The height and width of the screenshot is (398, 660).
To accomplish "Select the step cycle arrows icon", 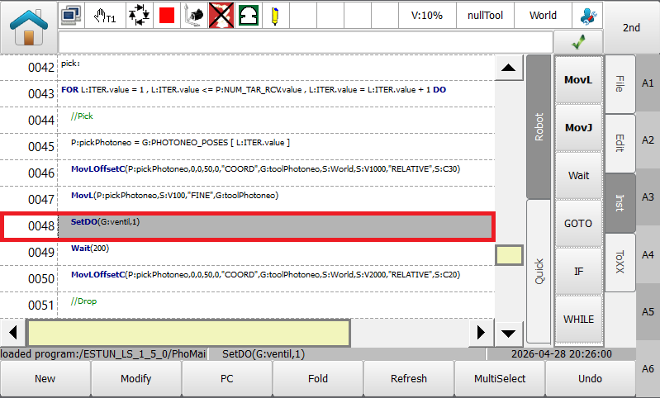I will point(139,16).
